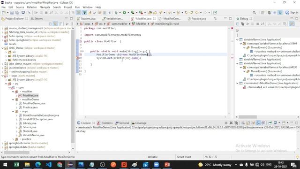The height and width of the screenshot is (169, 300).
Task: Toggle the highlighted Debug view toolbar button
Action: click(292, 24)
